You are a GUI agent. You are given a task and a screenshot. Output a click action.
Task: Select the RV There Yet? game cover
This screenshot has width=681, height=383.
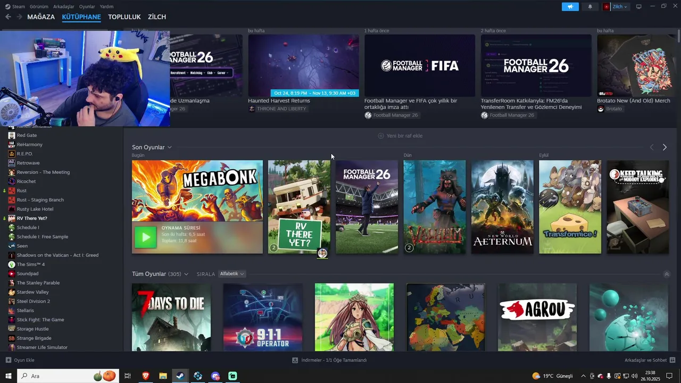tap(299, 207)
